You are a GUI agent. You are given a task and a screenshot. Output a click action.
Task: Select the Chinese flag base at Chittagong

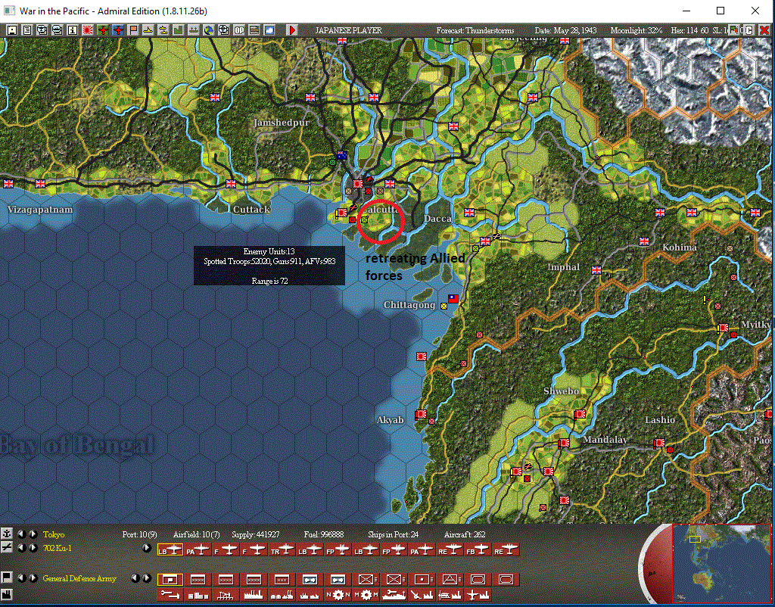pyautogui.click(x=453, y=298)
